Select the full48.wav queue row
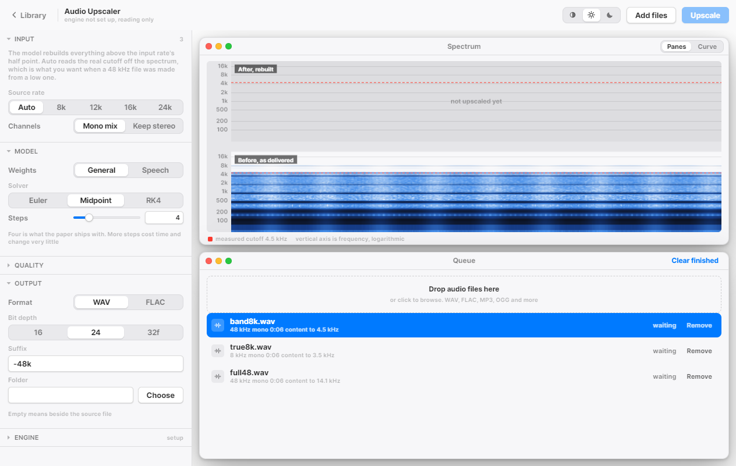Viewport: 736px width, 466px height. pos(464,376)
